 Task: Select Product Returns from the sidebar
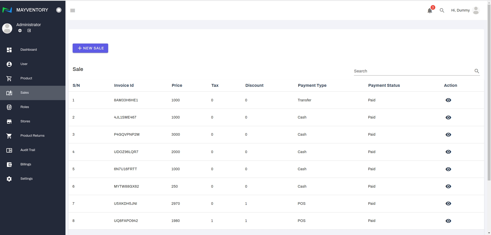click(x=32, y=136)
